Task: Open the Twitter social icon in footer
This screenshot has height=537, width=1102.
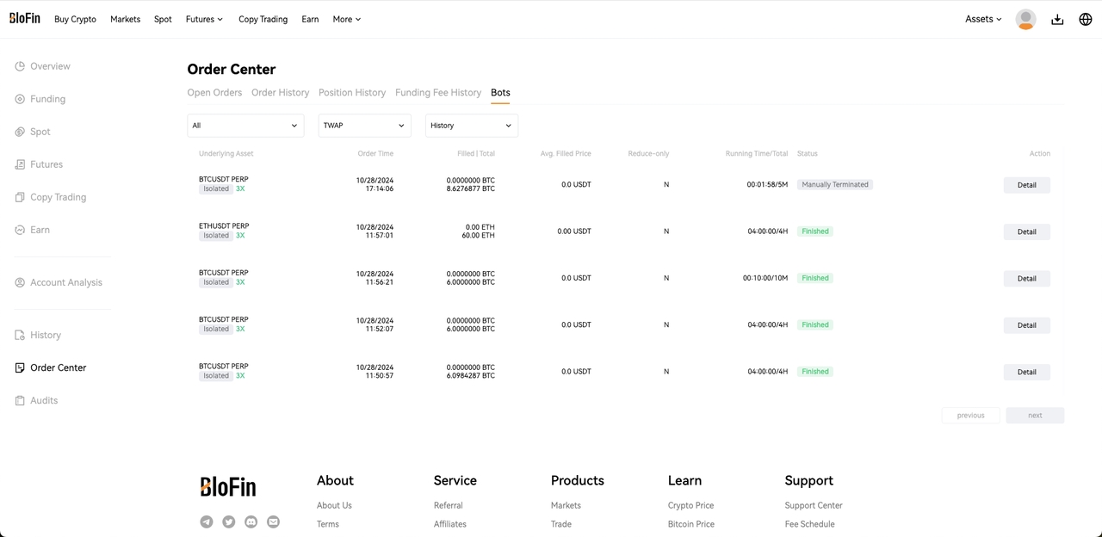Action: click(x=229, y=522)
